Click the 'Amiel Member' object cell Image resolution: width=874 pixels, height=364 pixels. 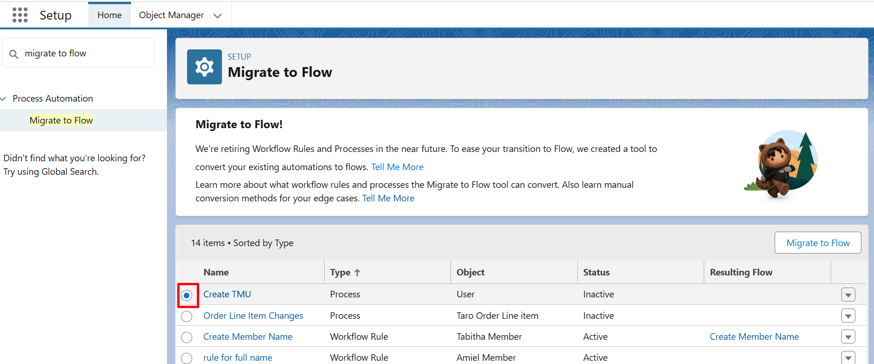click(486, 357)
